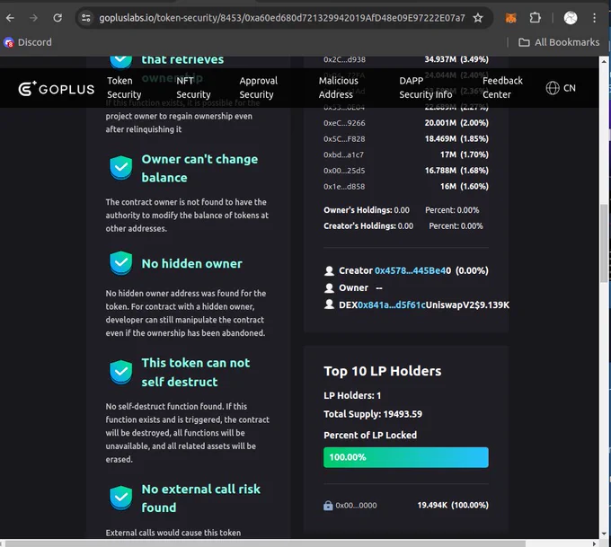Open the Chrome three-dot menu

pyautogui.click(x=594, y=18)
